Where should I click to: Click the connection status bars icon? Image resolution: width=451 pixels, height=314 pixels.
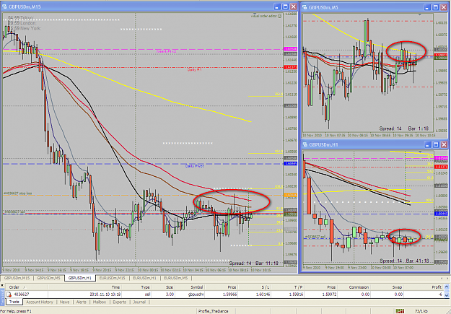pos(400,311)
